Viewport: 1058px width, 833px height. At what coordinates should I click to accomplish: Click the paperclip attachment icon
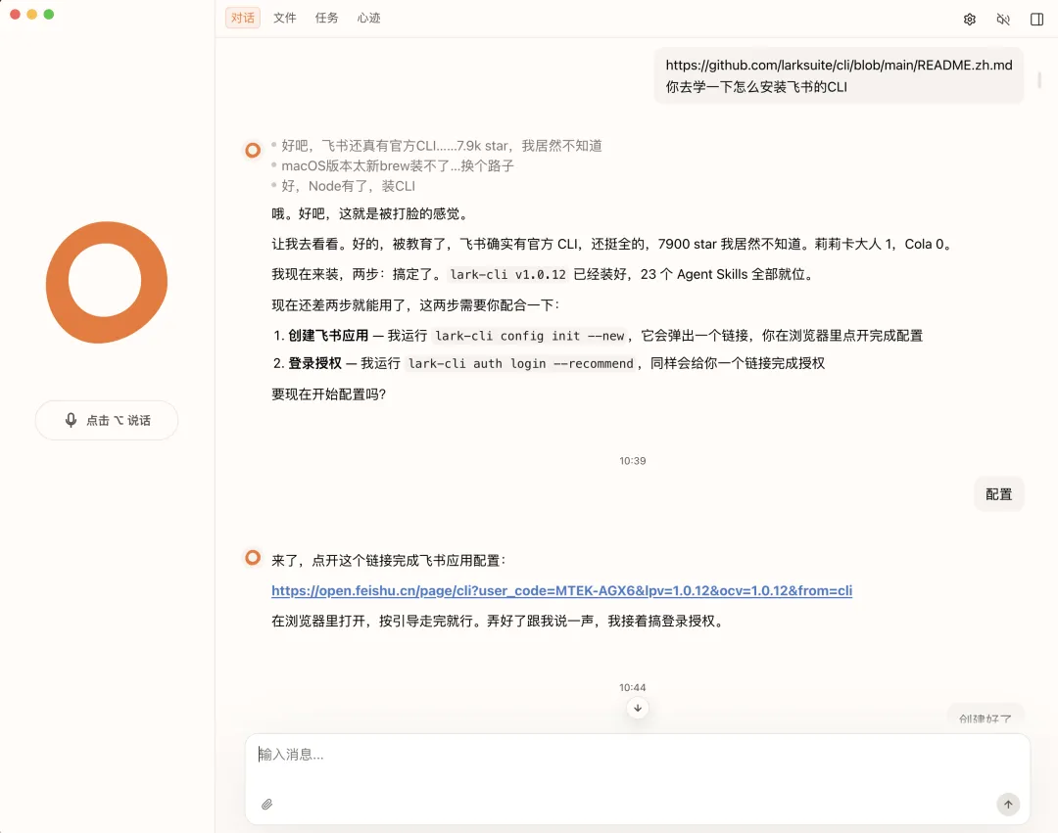click(x=267, y=804)
